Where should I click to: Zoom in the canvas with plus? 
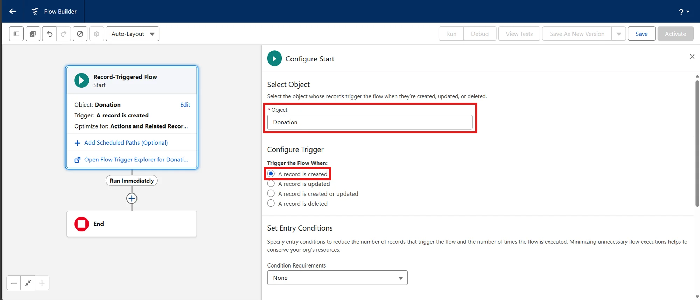pos(42,283)
